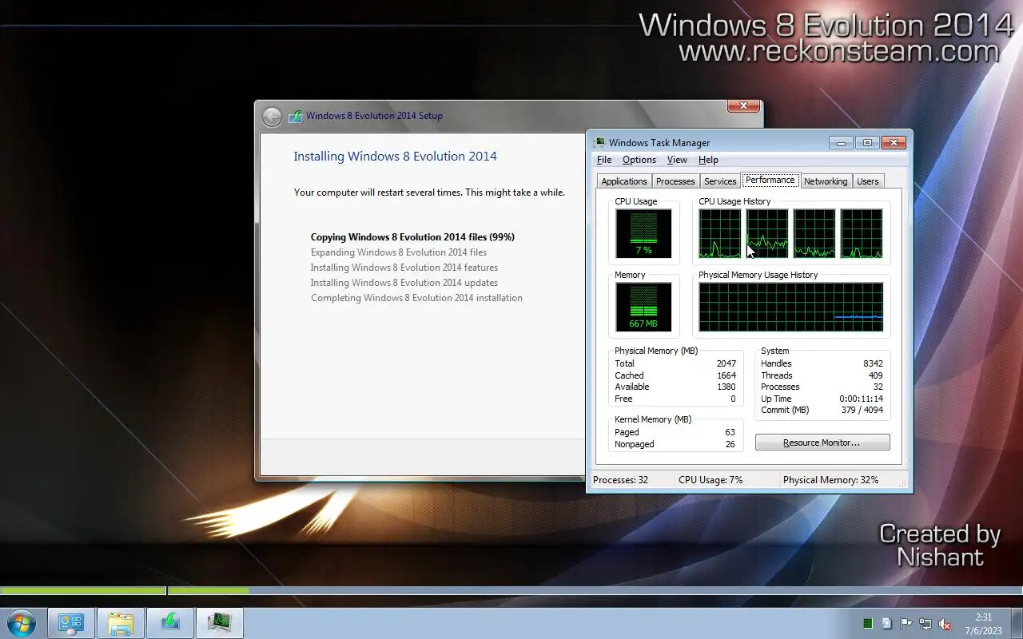Screen dimensions: 1023x639
Task: Click the Kernel Paged value 63
Action: [730, 432]
